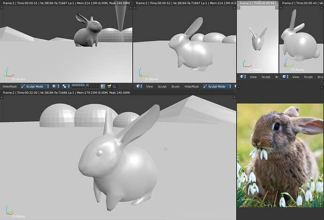Screen dimensions: 324x220
Task: Click "(2) Bunny" label in top-middle viewport
Action: coord(151,79)
